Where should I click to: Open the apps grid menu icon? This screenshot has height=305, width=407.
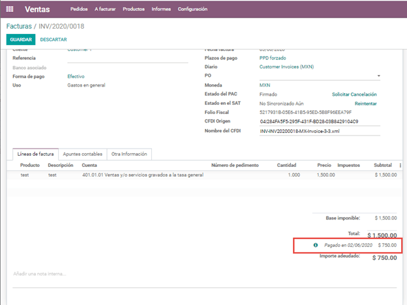pos(10,9)
